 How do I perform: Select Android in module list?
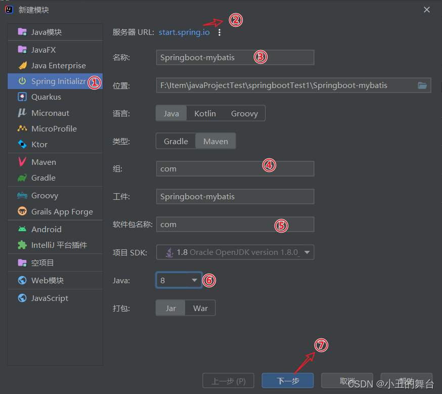tap(55, 229)
